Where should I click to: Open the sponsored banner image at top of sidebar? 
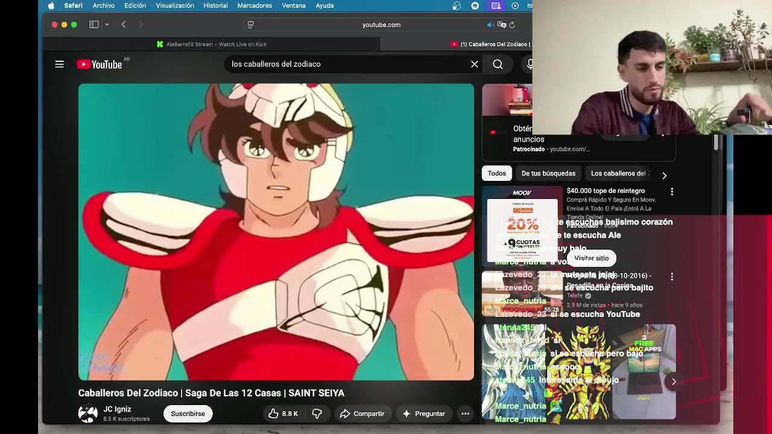pyautogui.click(x=507, y=100)
